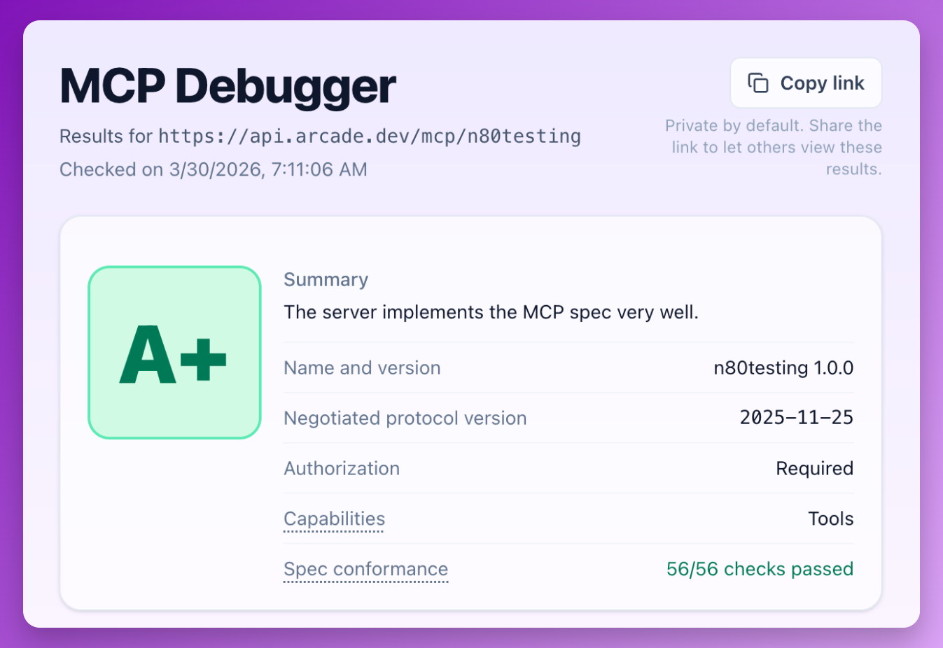Click the A+ grade badge
Screen dimensions: 943x648
point(174,353)
